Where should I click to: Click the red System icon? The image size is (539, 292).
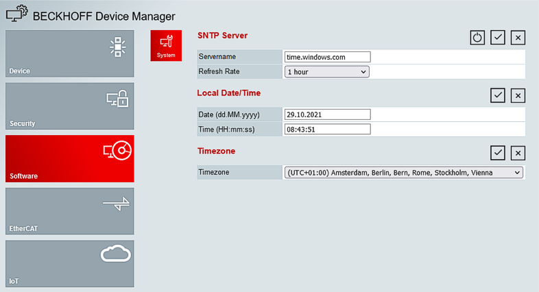pyautogui.click(x=166, y=46)
